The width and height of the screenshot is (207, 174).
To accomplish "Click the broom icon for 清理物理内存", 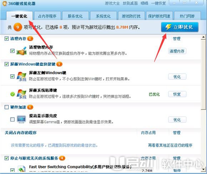I will 21,51.
